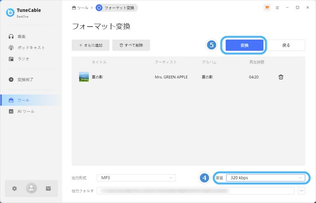Click the アルバム column header
Viewport: 316px width, 203px height.
pos(209,62)
